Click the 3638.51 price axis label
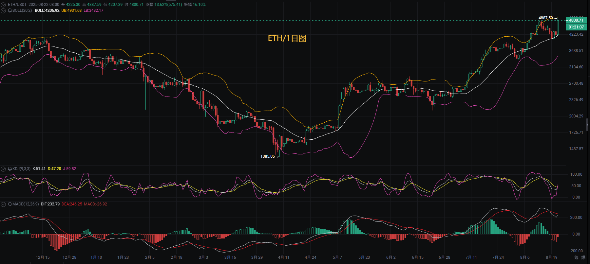Screen dimensions: 590x264 point(576,51)
